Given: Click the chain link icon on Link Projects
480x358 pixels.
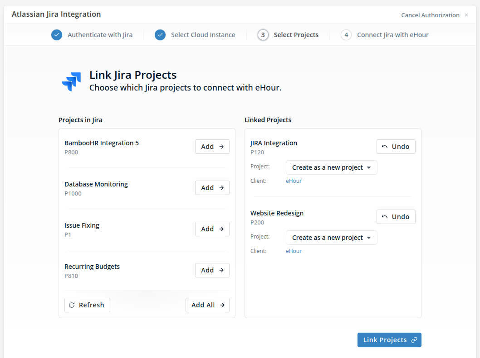Looking at the screenshot, I should (x=414, y=340).
